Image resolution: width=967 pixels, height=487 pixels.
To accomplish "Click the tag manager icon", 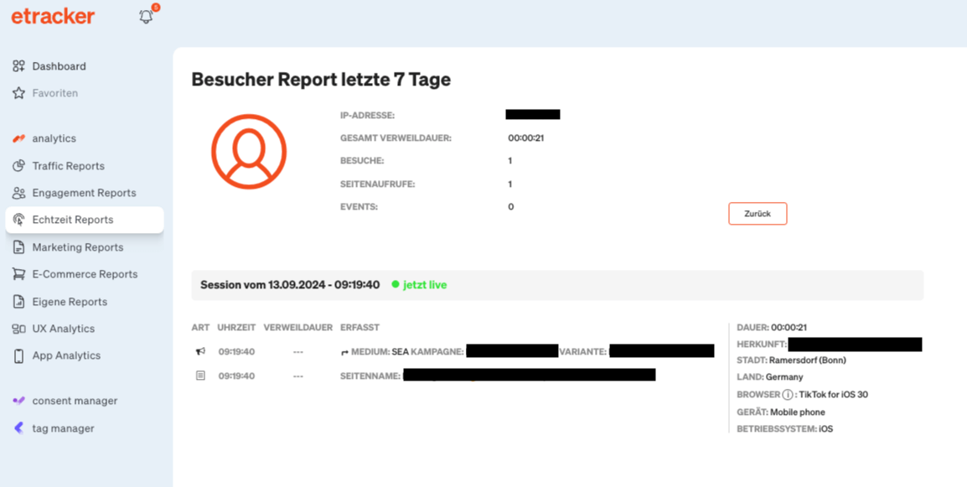I will click(x=18, y=428).
